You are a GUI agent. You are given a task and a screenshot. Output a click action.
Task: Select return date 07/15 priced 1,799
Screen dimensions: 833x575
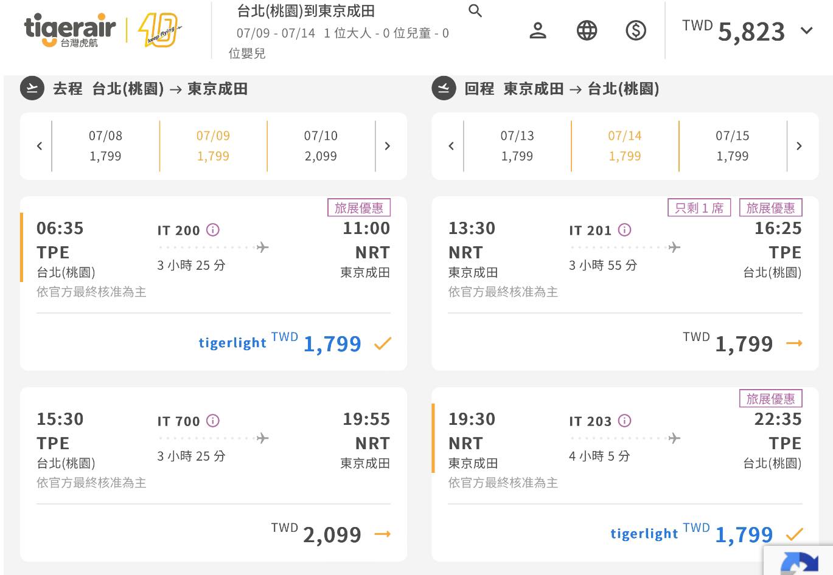coord(732,146)
